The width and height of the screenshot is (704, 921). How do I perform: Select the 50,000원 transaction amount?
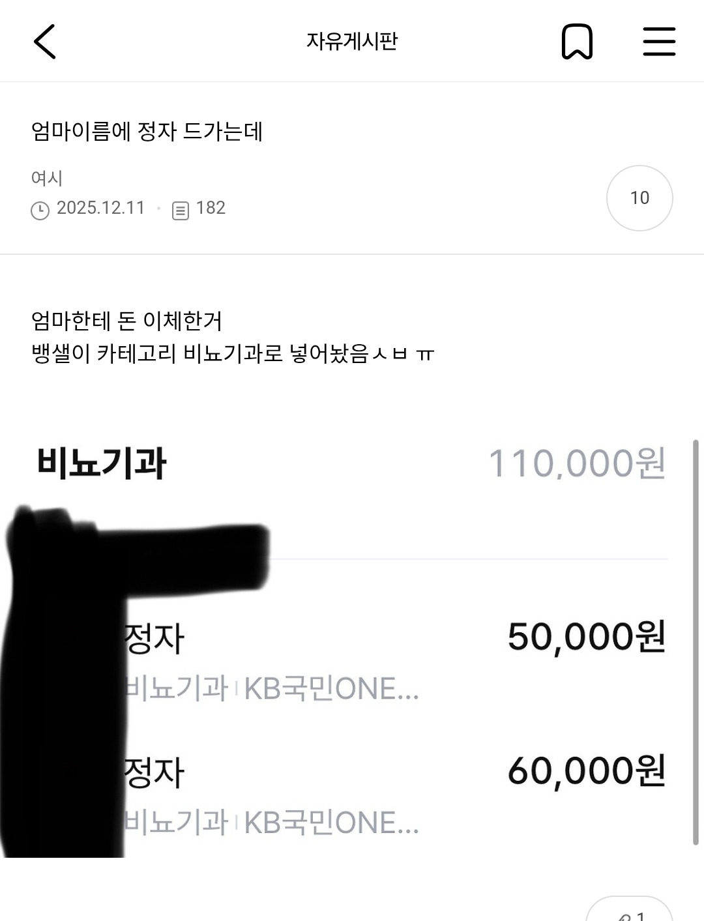tap(586, 636)
